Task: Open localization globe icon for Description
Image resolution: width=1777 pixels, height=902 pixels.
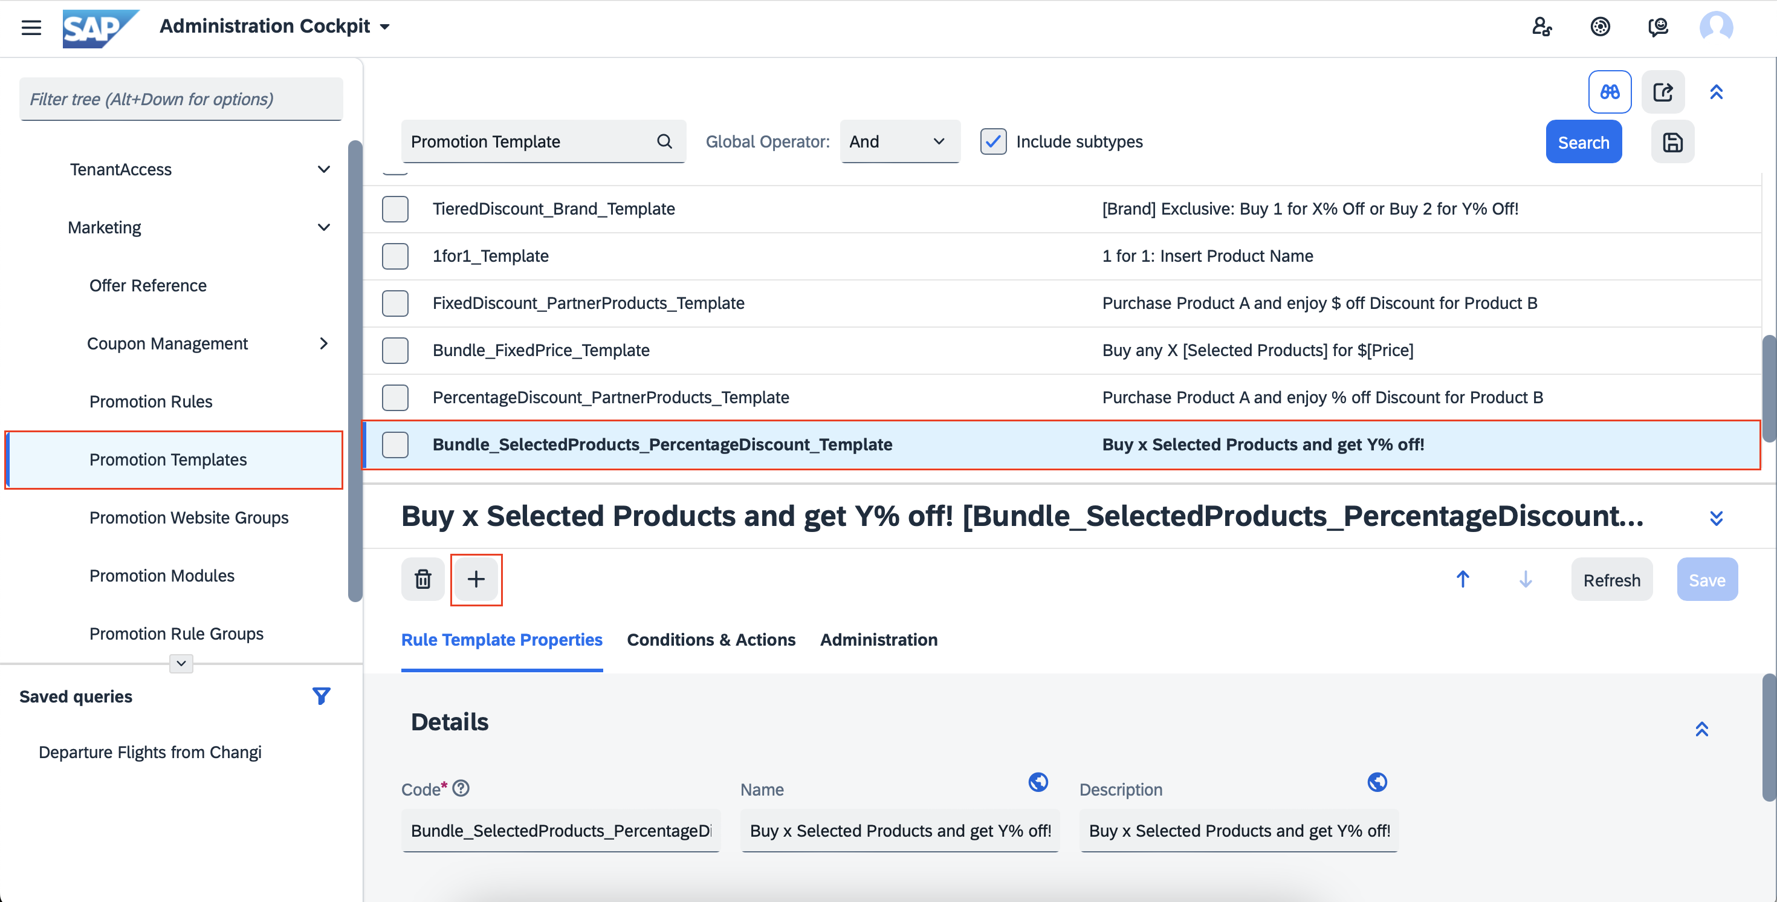Action: coord(1377,782)
